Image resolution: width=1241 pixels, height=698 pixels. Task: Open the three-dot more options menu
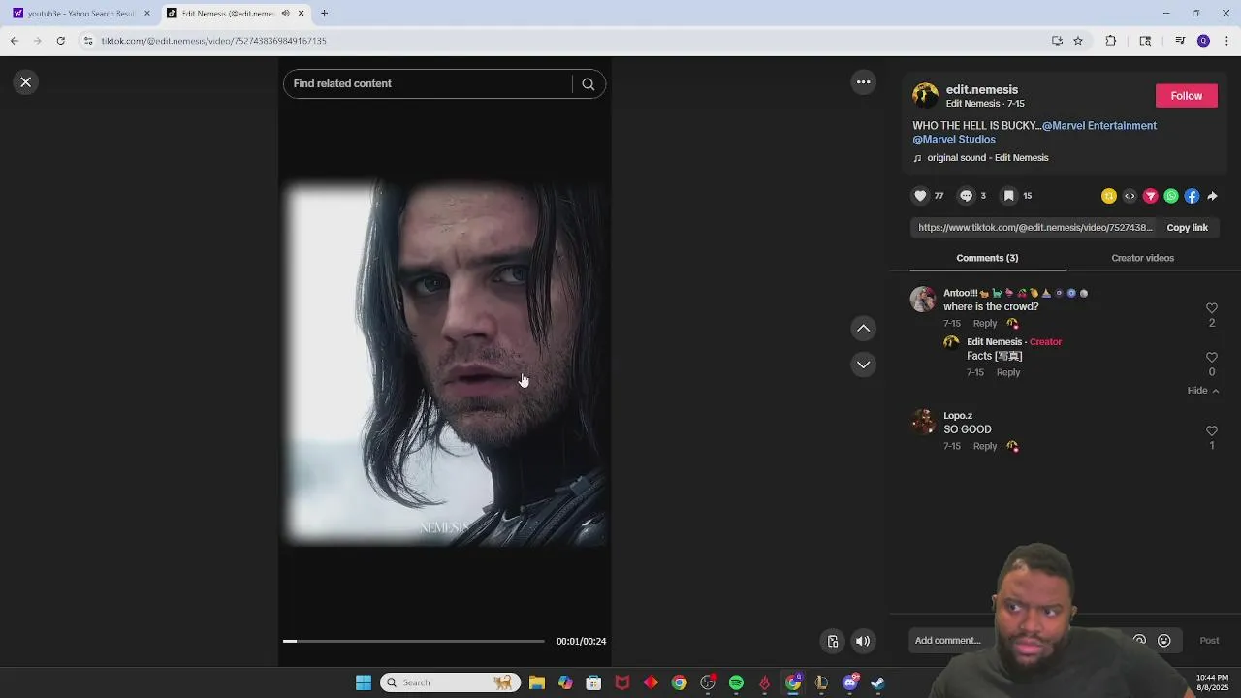point(863,82)
